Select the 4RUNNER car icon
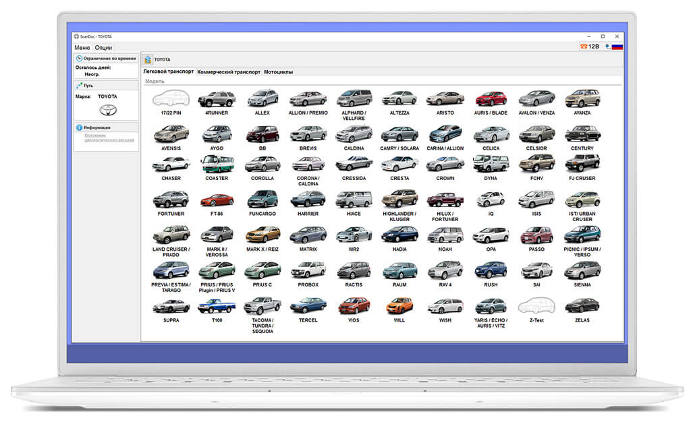The image size is (691, 422). [217, 98]
